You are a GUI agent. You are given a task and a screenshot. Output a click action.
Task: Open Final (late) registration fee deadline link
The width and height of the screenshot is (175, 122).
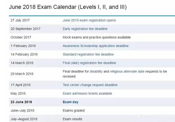tap(89, 63)
